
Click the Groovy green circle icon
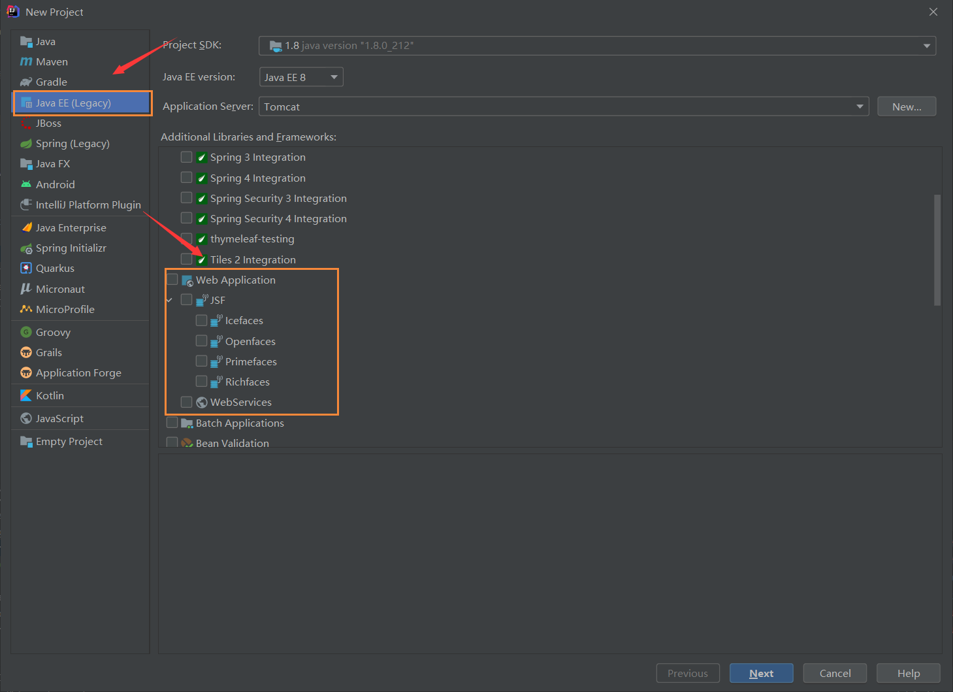[x=26, y=333]
